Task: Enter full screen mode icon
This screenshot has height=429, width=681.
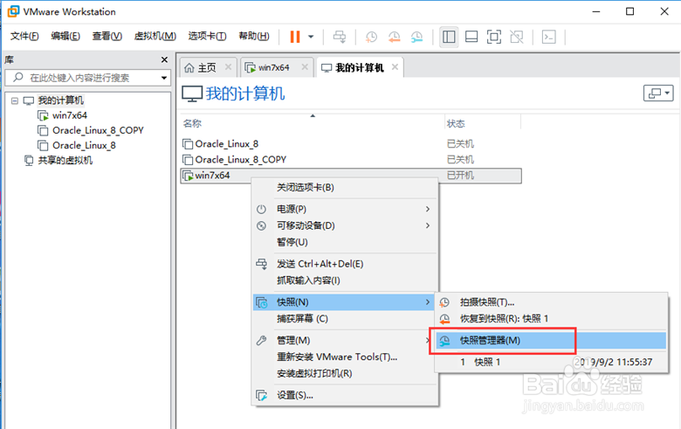Action: point(494,37)
